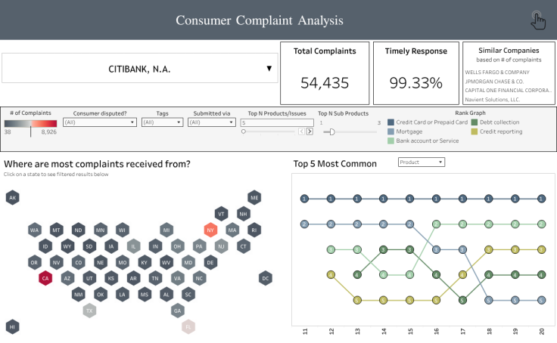Click JPMORGAN CHASE & CO. in similar companies

tap(493, 82)
